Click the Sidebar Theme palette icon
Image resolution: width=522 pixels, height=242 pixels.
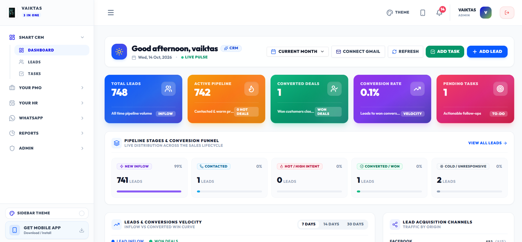click(x=12, y=213)
